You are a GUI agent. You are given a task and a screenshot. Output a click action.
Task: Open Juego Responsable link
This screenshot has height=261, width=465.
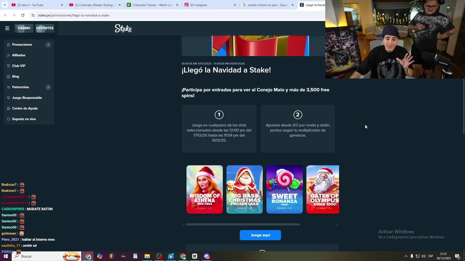click(27, 98)
